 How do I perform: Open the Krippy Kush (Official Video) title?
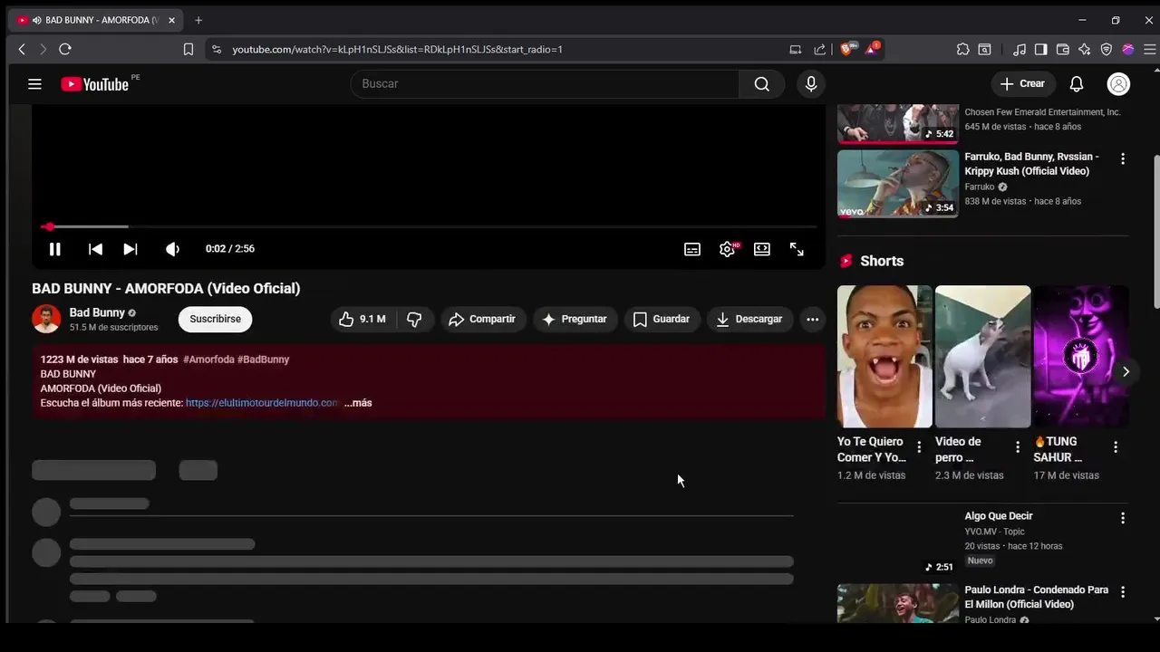pos(1031,164)
